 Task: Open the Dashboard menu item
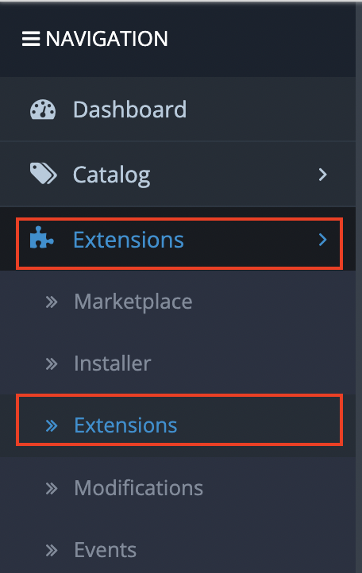tap(178, 109)
